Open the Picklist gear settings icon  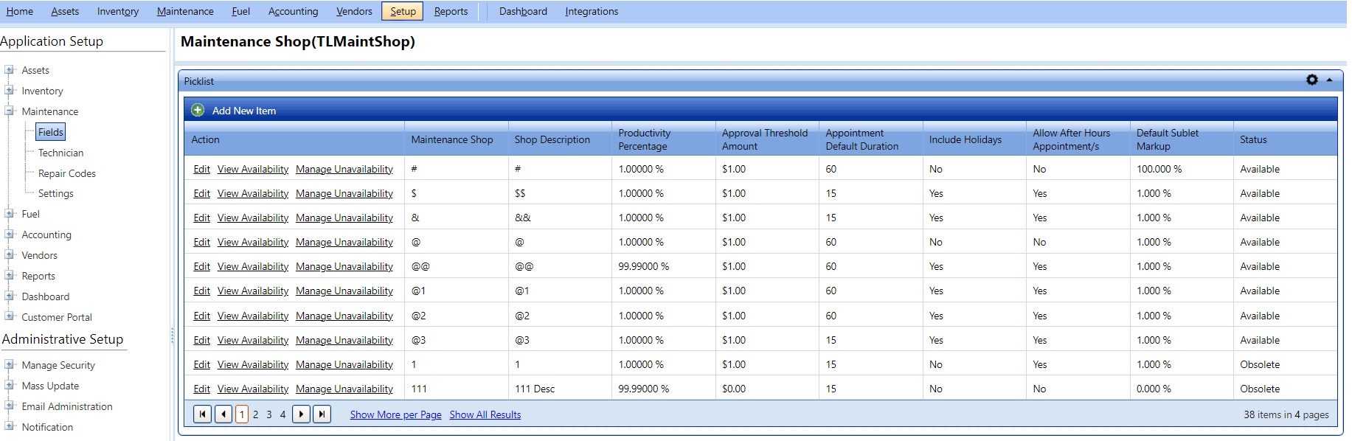click(1311, 80)
